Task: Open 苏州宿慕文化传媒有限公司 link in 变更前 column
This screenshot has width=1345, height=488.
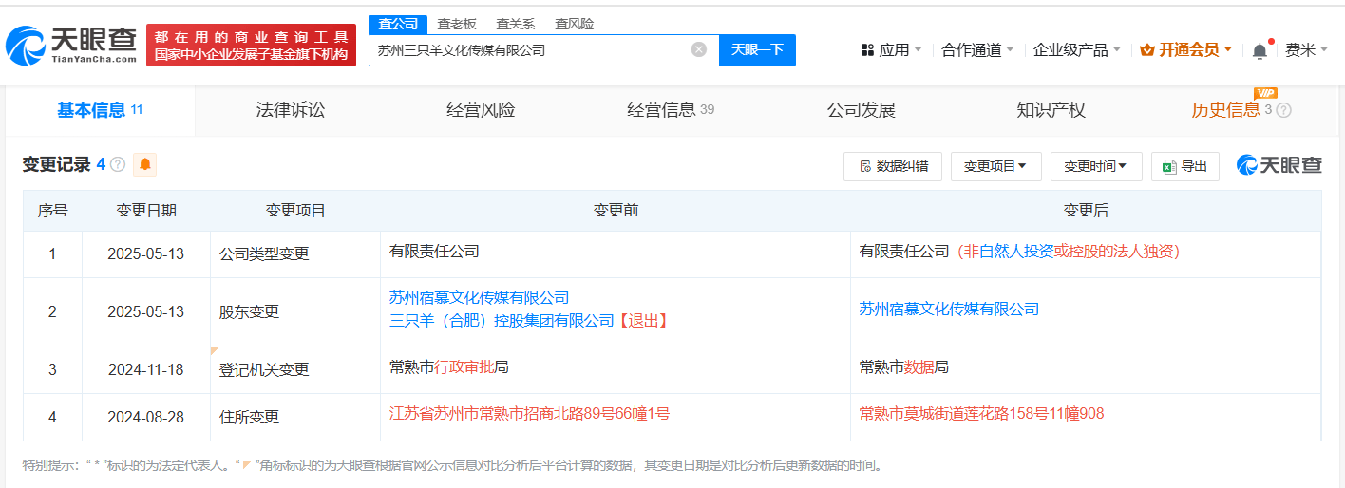Action: tap(480, 298)
